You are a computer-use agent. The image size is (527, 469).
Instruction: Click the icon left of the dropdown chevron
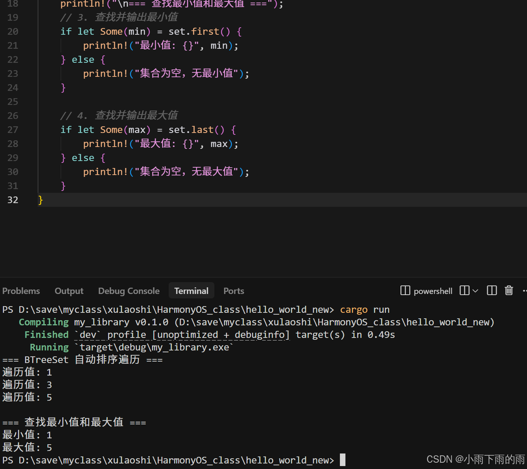coord(465,291)
